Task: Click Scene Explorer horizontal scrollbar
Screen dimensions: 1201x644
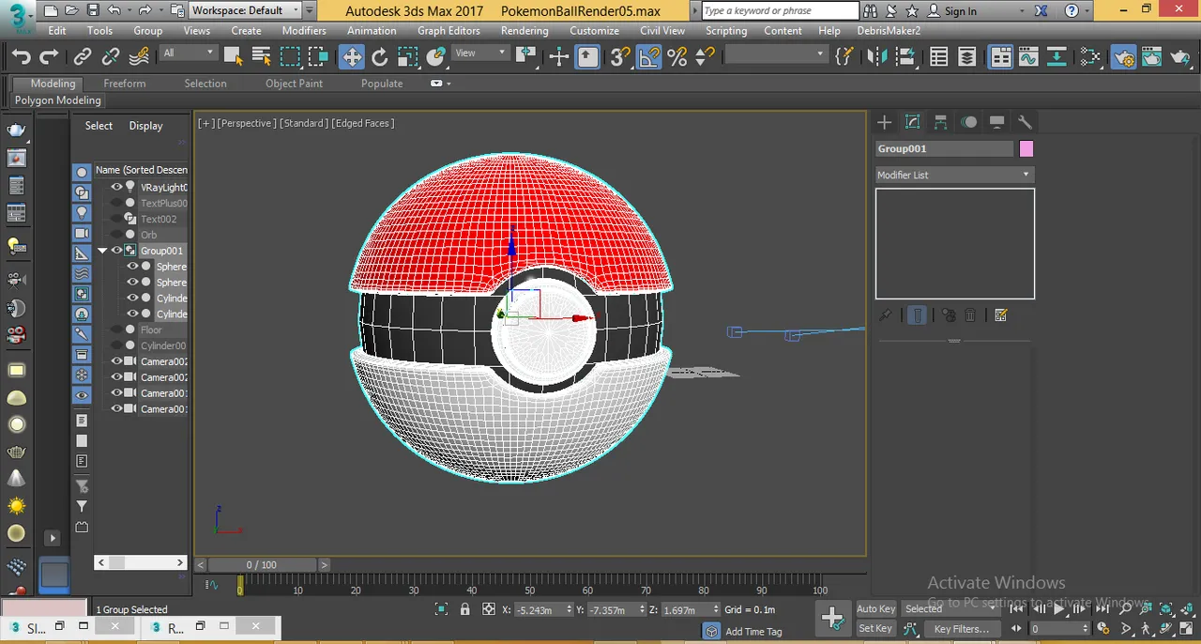Action: [x=141, y=562]
